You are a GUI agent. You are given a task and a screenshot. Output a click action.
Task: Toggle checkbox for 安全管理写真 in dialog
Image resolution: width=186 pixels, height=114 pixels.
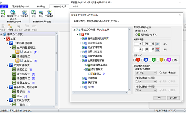(83, 47)
